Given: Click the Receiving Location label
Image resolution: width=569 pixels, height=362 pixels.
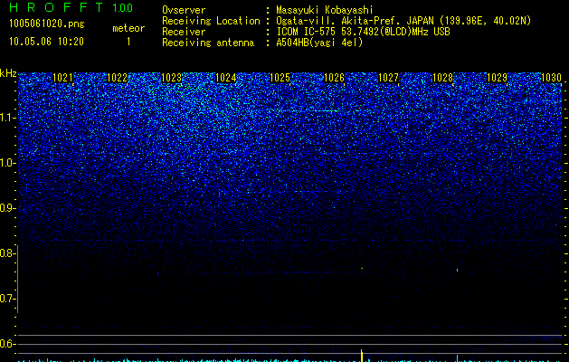Looking at the screenshot, I should click(211, 21).
